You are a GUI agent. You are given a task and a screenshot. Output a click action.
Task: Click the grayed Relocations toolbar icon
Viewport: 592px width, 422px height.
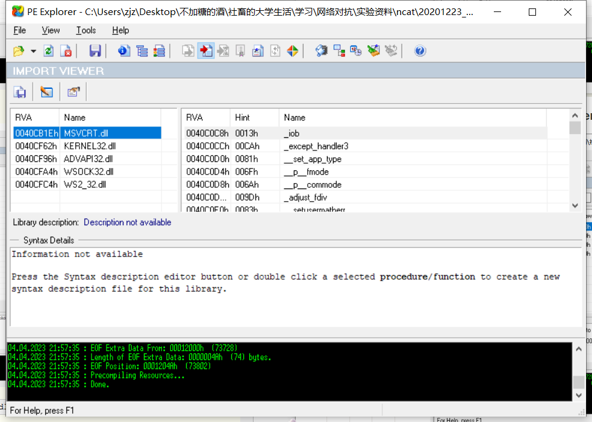point(275,51)
